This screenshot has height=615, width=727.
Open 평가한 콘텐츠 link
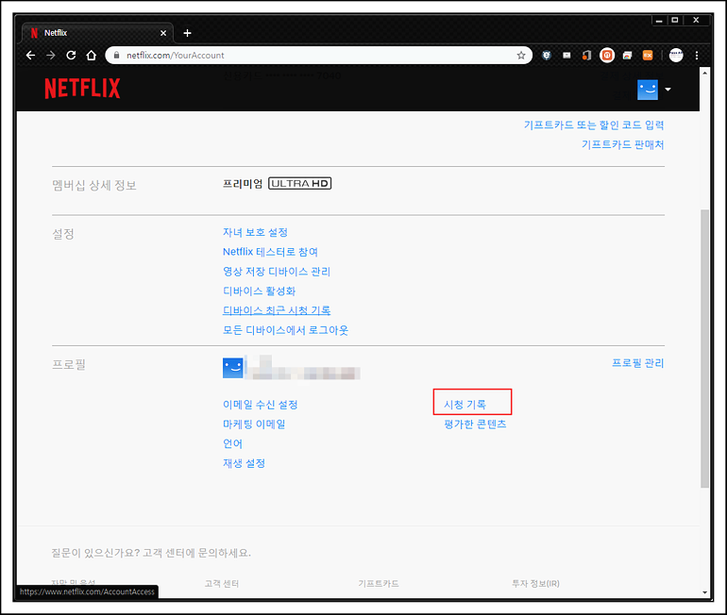tap(475, 424)
